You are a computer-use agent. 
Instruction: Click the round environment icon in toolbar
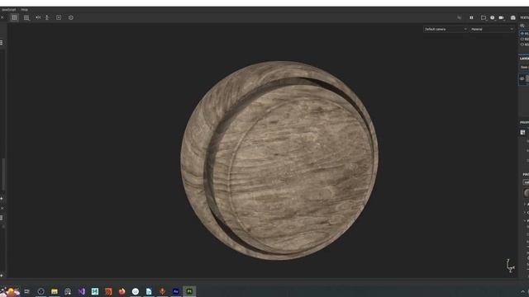pyautogui.click(x=493, y=17)
